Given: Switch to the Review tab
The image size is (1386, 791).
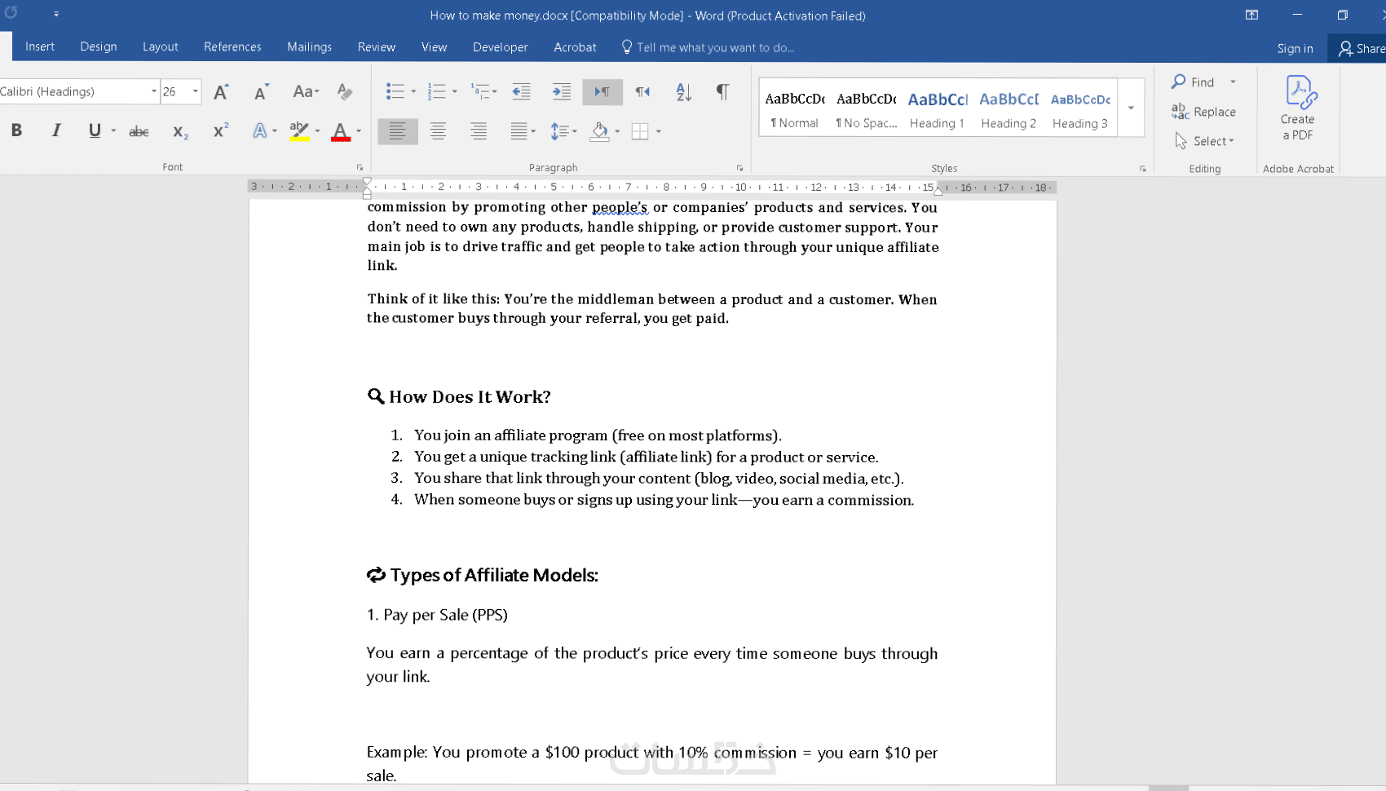Looking at the screenshot, I should click(377, 46).
